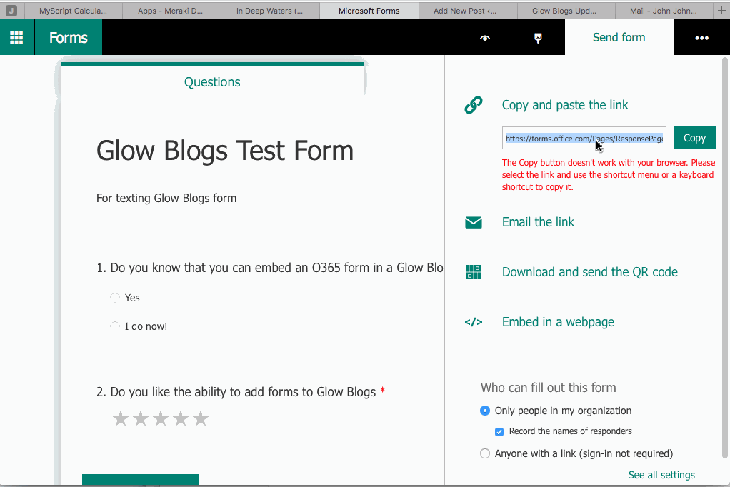Screen dimensions: 730x487
Task: Click the Copy button
Action: [x=694, y=138]
